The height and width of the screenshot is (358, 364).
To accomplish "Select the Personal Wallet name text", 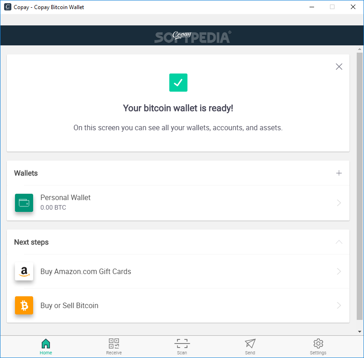I will (65, 197).
